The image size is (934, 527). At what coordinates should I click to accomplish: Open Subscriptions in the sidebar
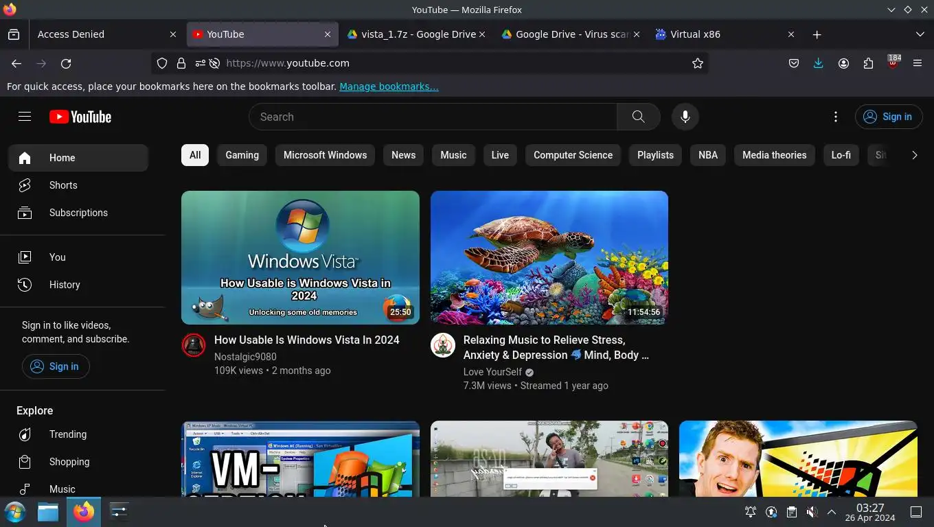tap(78, 213)
